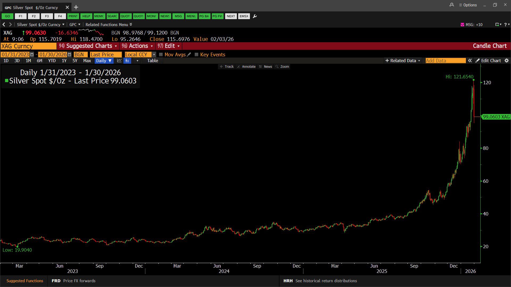Open the Suggested Charts menu
The height and width of the screenshot is (287, 511).
(x=88, y=46)
